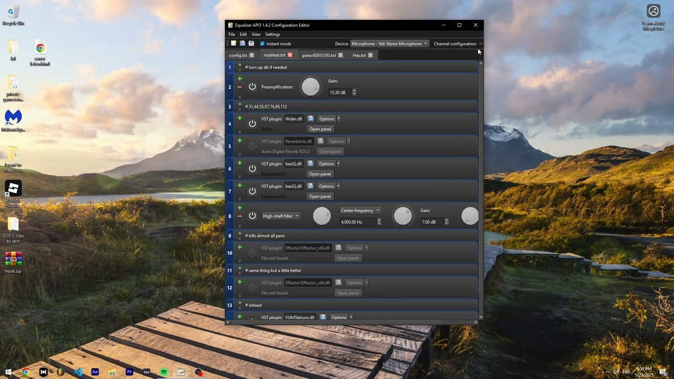Expand row 2 using its double chevron
The height and width of the screenshot is (379, 674).
[240, 97]
